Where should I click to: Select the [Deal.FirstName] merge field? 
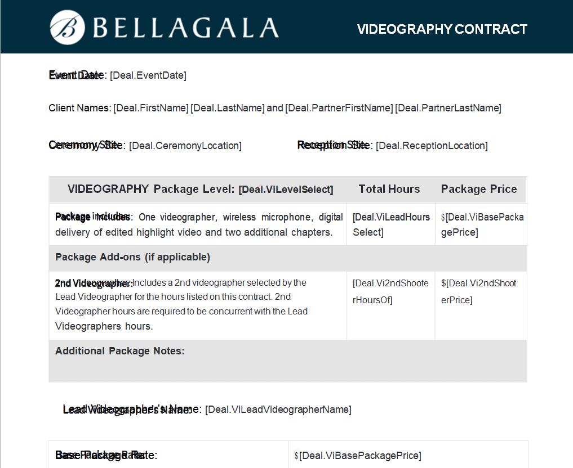point(151,108)
